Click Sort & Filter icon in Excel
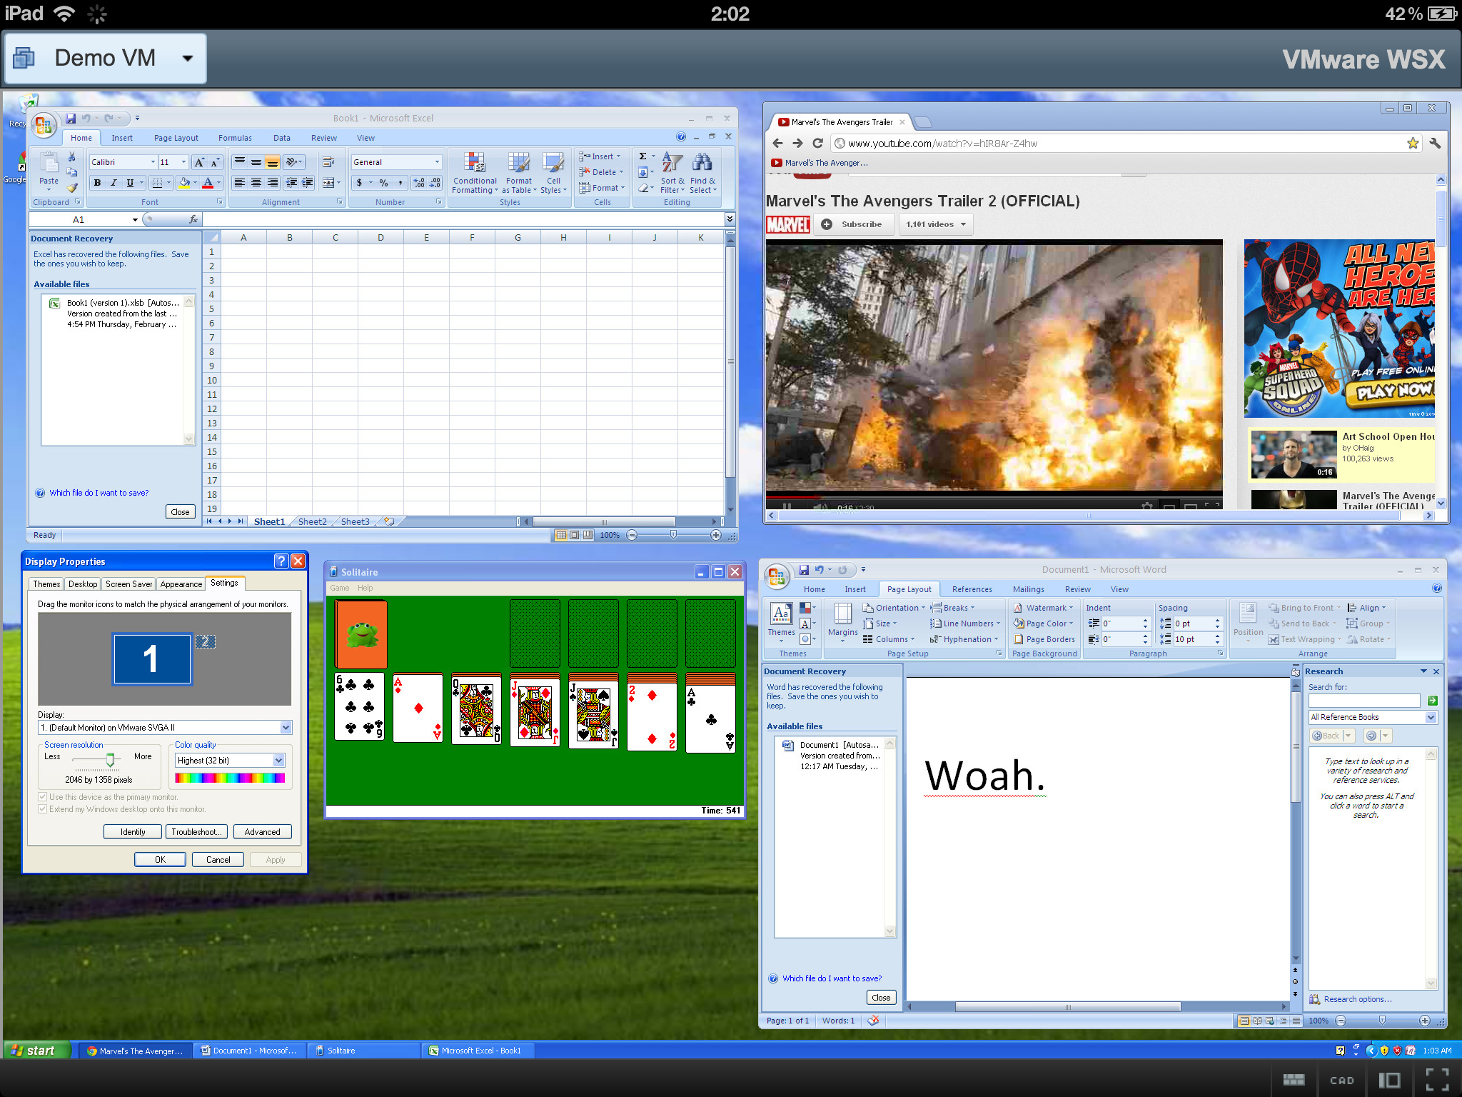Viewport: 1462px width, 1097px height. click(671, 162)
